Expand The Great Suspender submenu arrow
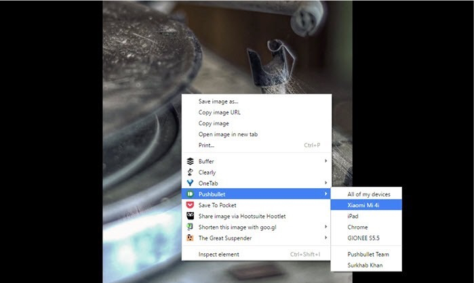474x283 pixels. 326,238
